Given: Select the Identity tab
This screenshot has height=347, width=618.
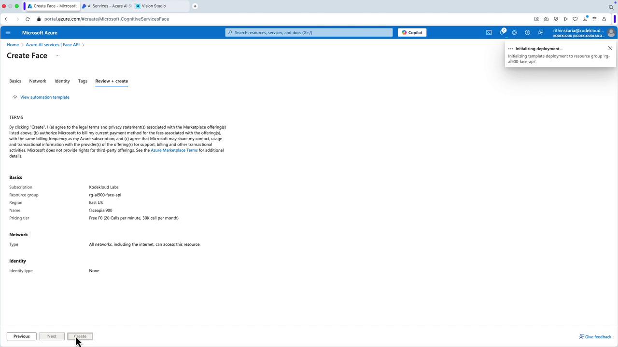Looking at the screenshot, I should coord(62,81).
